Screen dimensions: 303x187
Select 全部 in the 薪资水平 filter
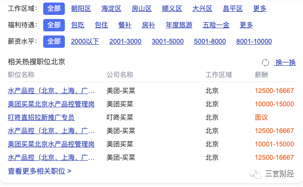[x=54, y=42]
